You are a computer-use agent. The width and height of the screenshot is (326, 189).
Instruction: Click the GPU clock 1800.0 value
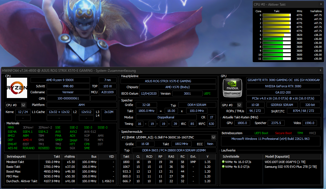point(242,123)
